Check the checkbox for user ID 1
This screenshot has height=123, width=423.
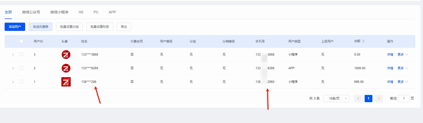[x=21, y=82]
